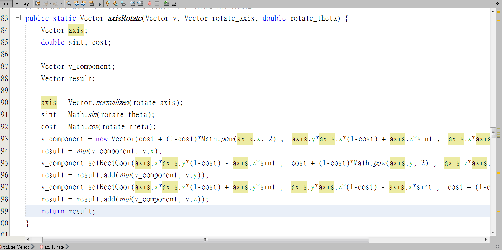Click utilites.Vector in the breadcrumb bar

tap(16, 247)
